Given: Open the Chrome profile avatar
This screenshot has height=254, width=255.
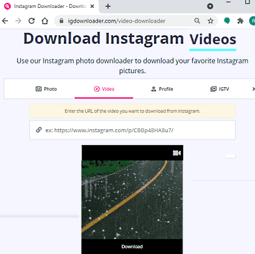Looking at the screenshot, I should click(252, 21).
